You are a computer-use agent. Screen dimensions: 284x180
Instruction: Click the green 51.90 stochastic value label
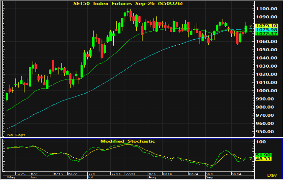(x=263, y=155)
